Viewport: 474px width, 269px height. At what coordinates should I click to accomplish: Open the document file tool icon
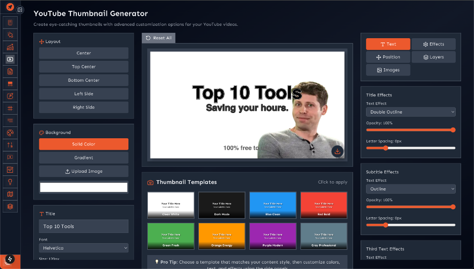(10, 72)
